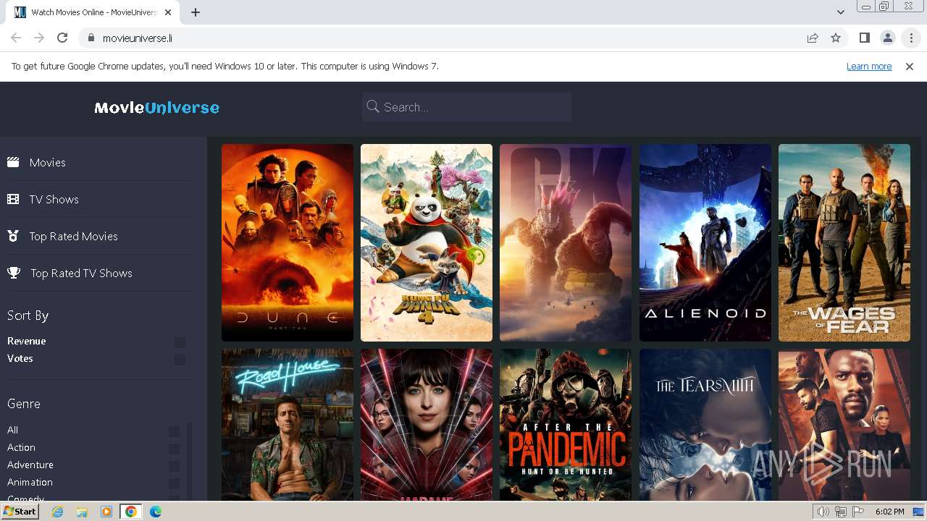Switch to the Watch Movies Online tab
The image size is (927, 521).
(x=94, y=12)
